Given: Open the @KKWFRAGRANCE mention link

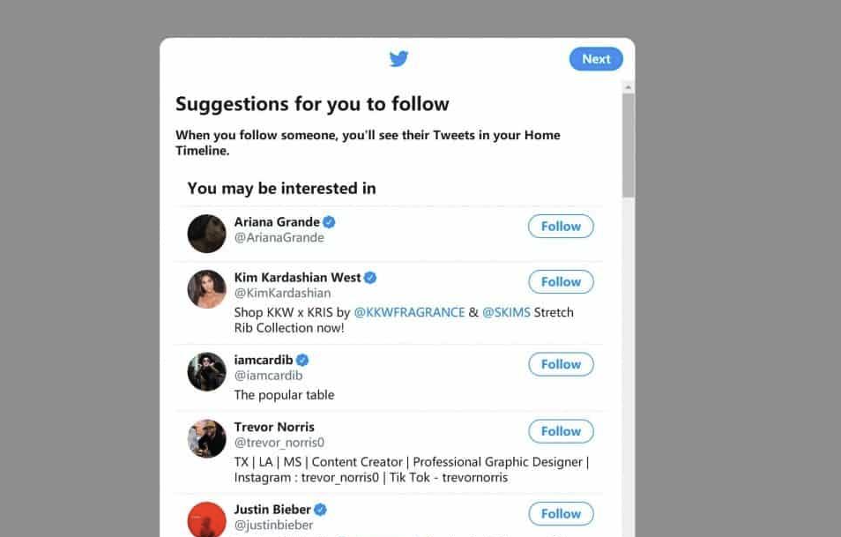Looking at the screenshot, I should [x=409, y=312].
